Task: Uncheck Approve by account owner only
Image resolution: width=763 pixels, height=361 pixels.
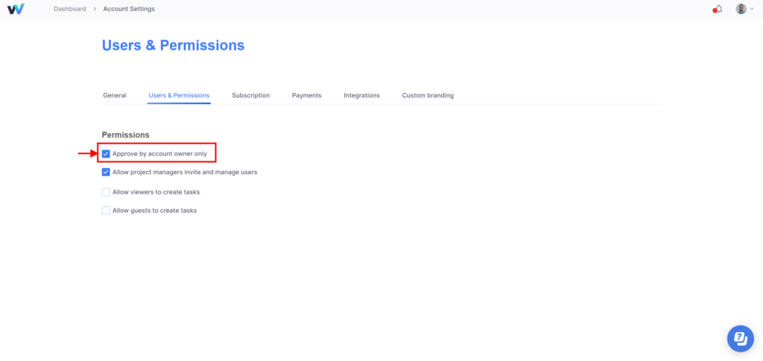Action: [x=106, y=153]
